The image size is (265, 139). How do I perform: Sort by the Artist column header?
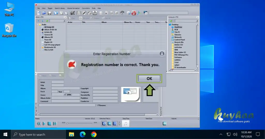(x=70, y=22)
